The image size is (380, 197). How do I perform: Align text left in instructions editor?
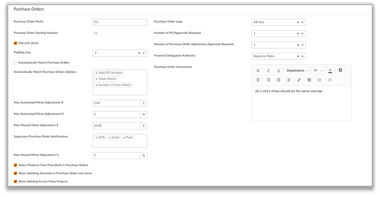tap(258, 80)
